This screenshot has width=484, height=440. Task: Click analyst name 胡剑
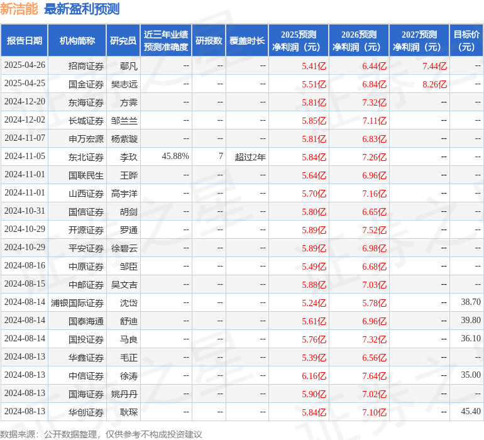[129, 212]
